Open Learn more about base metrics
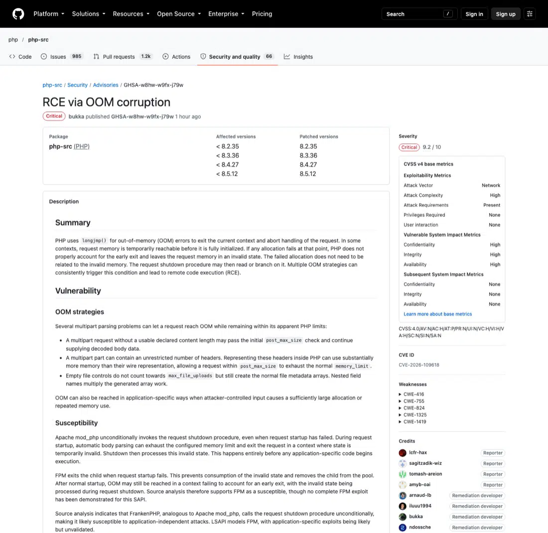 (437, 314)
